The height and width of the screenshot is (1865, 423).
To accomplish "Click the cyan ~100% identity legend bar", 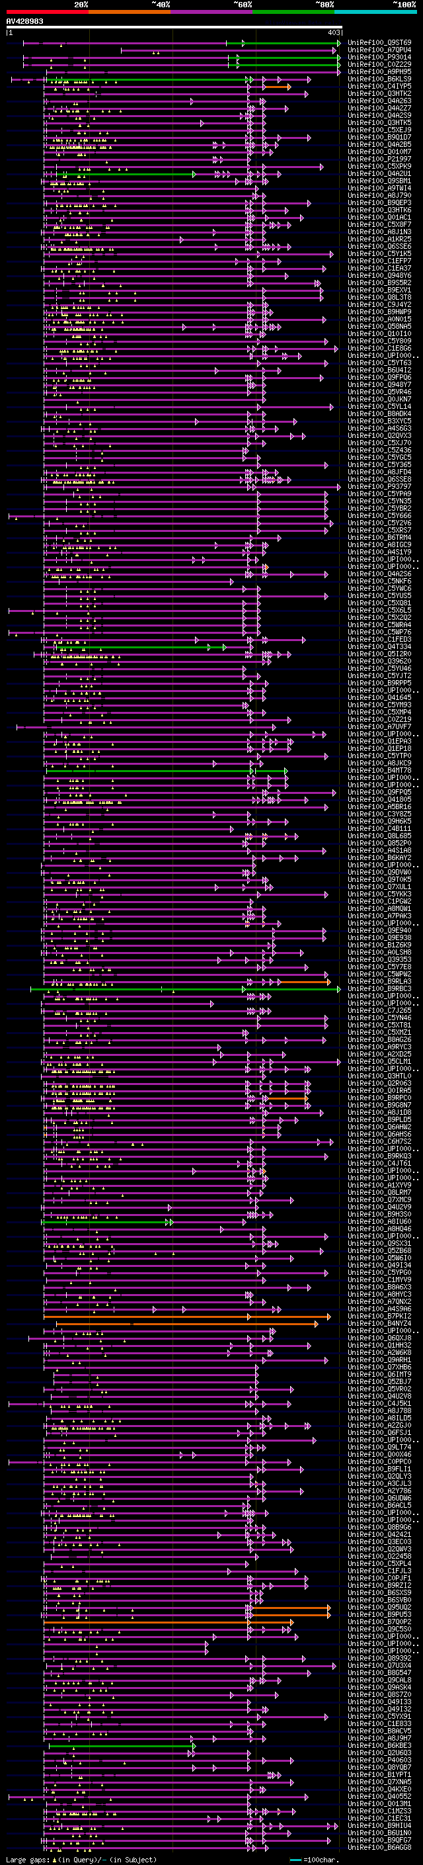I will coord(375,12).
